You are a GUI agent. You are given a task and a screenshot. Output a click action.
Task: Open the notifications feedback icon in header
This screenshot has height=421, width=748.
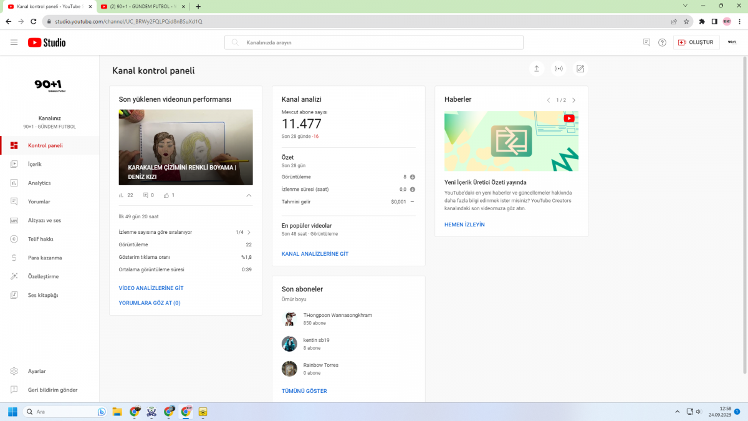click(646, 42)
